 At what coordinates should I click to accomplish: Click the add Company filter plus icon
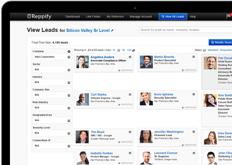[x=69, y=51]
